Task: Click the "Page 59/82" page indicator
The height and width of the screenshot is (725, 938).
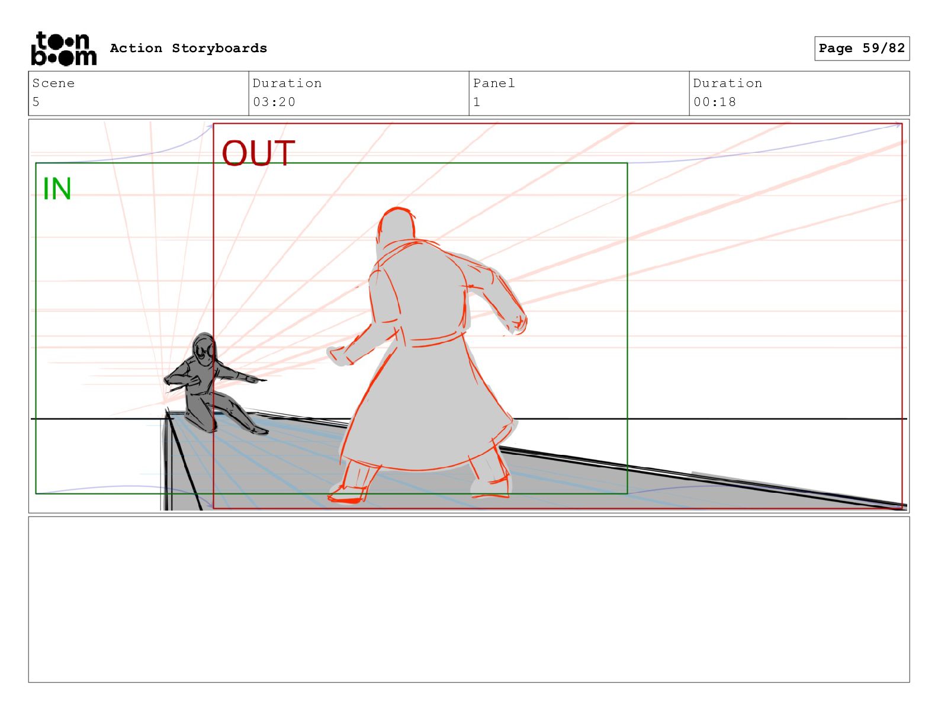Action: pos(862,48)
